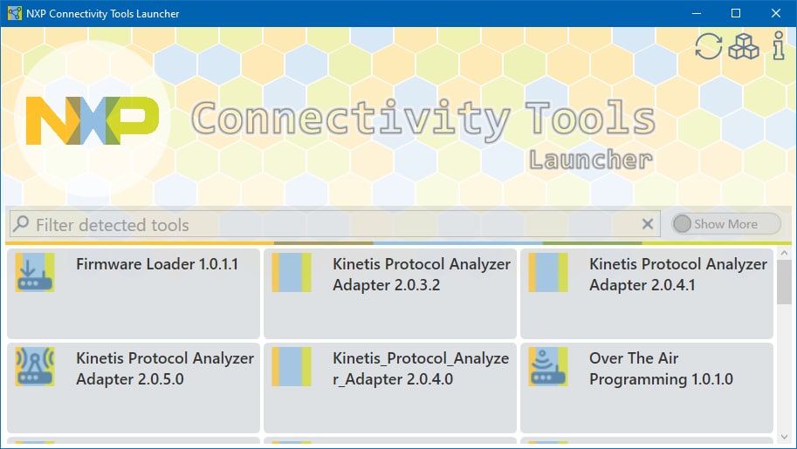Click the Firmware Loader router icon
Screen dimensions: 797x449
click(35, 272)
